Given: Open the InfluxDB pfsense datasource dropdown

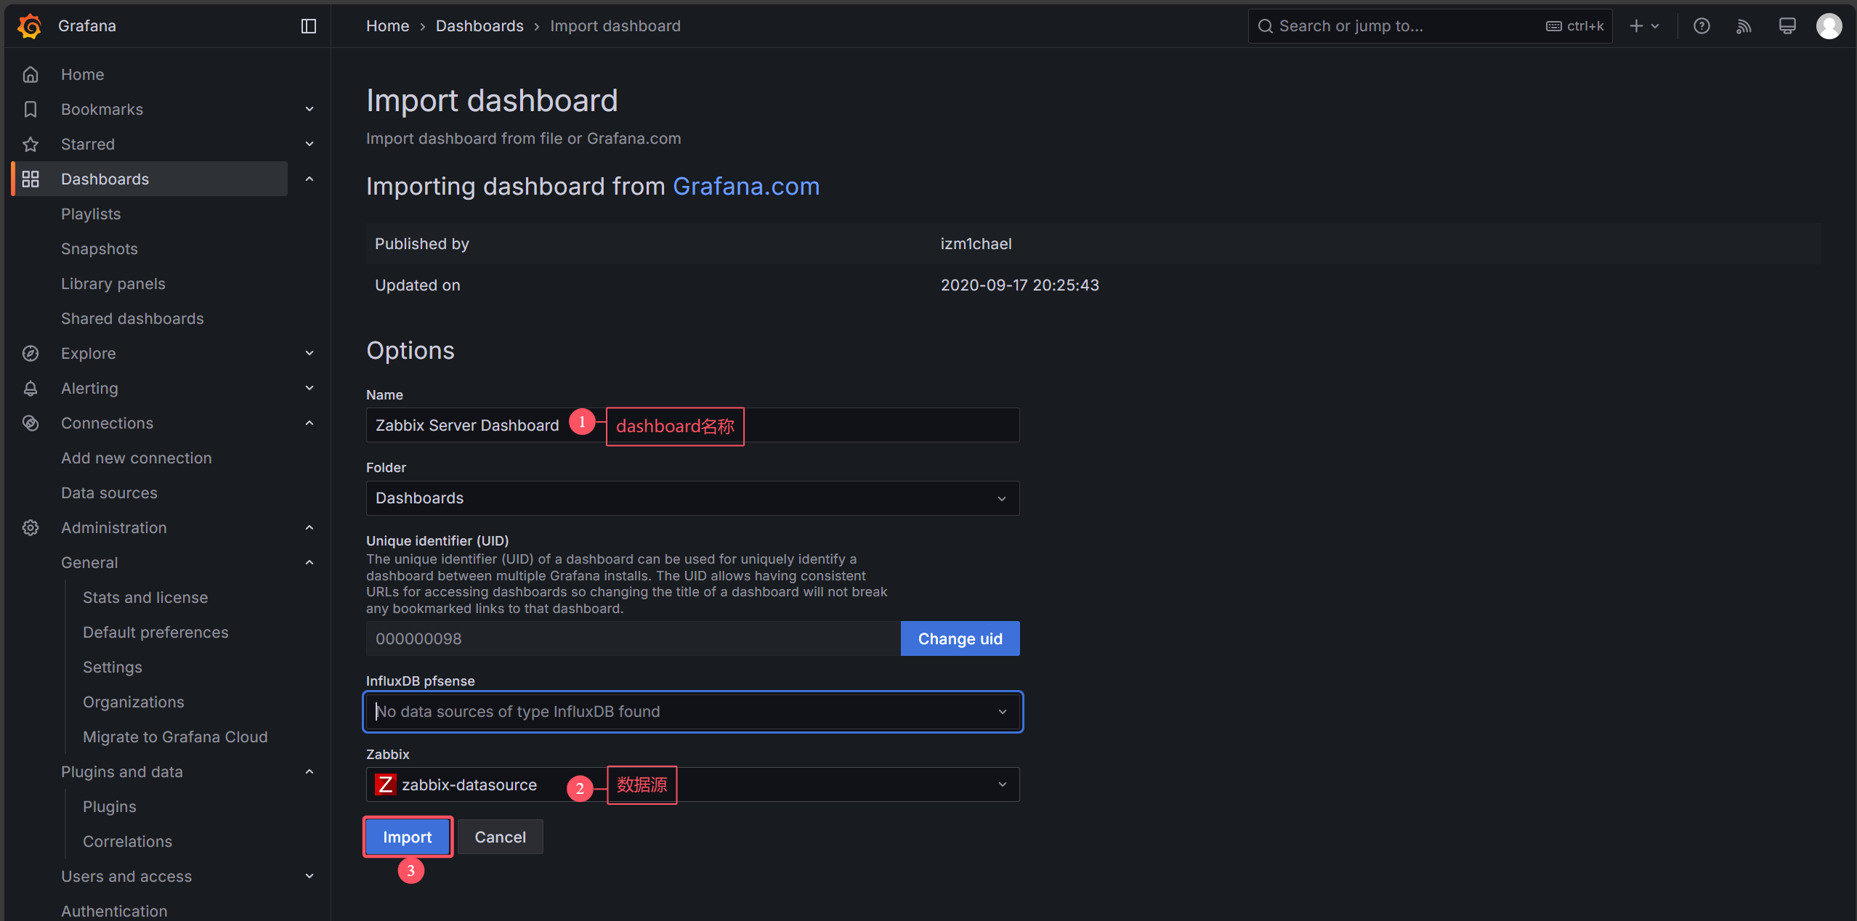Looking at the screenshot, I should (692, 712).
